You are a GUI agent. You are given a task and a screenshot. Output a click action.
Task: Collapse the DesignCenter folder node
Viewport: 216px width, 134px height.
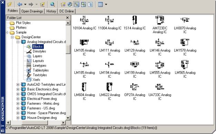coord(12,37)
